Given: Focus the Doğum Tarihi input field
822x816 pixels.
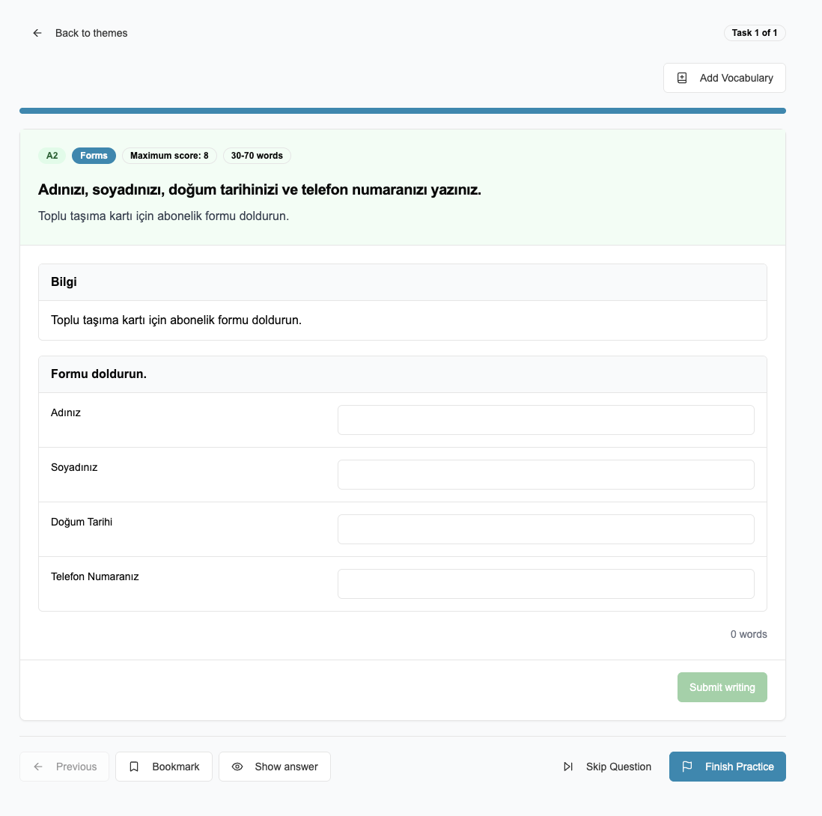Looking at the screenshot, I should [x=546, y=529].
